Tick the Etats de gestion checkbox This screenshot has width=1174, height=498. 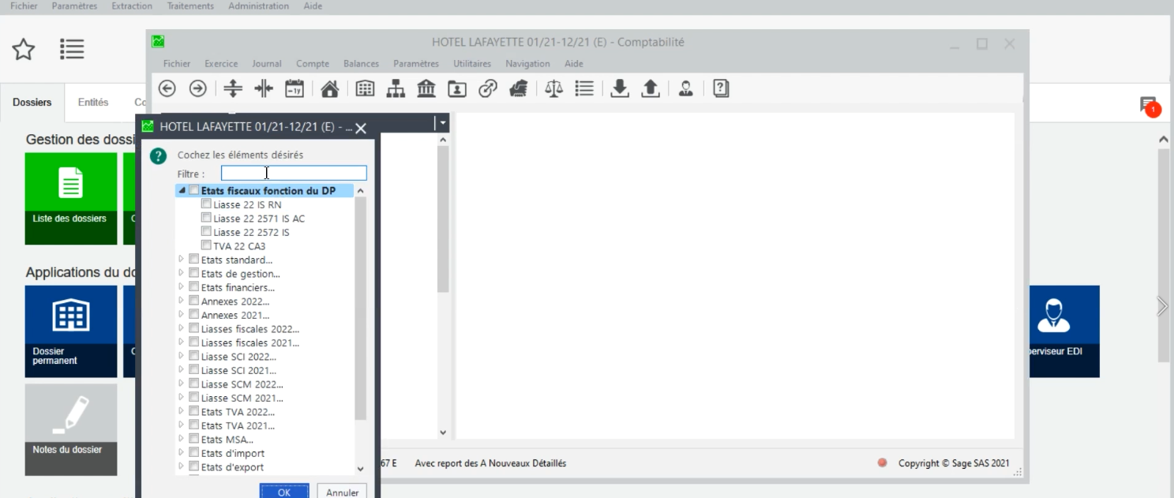tap(194, 273)
